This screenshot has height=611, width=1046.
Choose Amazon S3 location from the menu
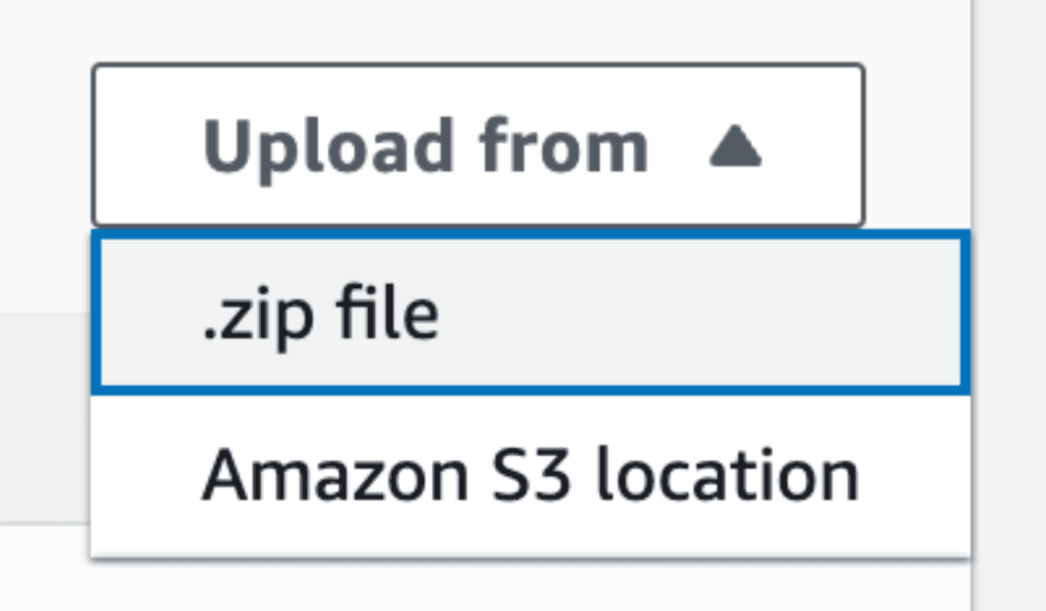pos(529,475)
